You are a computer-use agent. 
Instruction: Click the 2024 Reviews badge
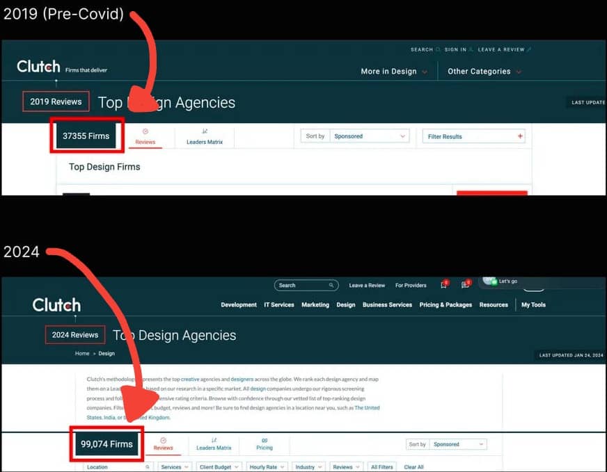pos(75,335)
